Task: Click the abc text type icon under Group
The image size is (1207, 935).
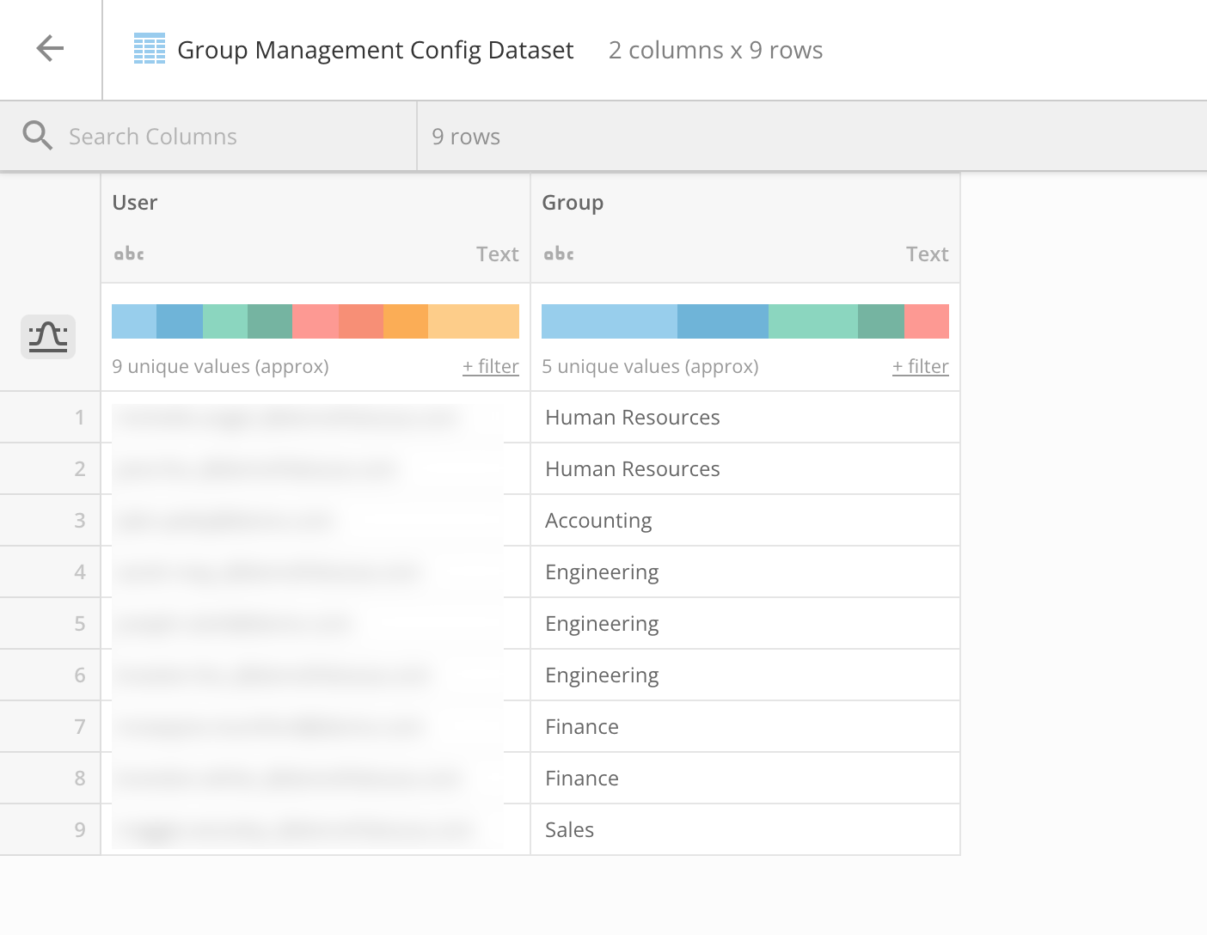Action: (x=558, y=254)
